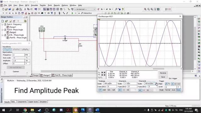Adjust the Channel B scale spinner

(156, 83)
